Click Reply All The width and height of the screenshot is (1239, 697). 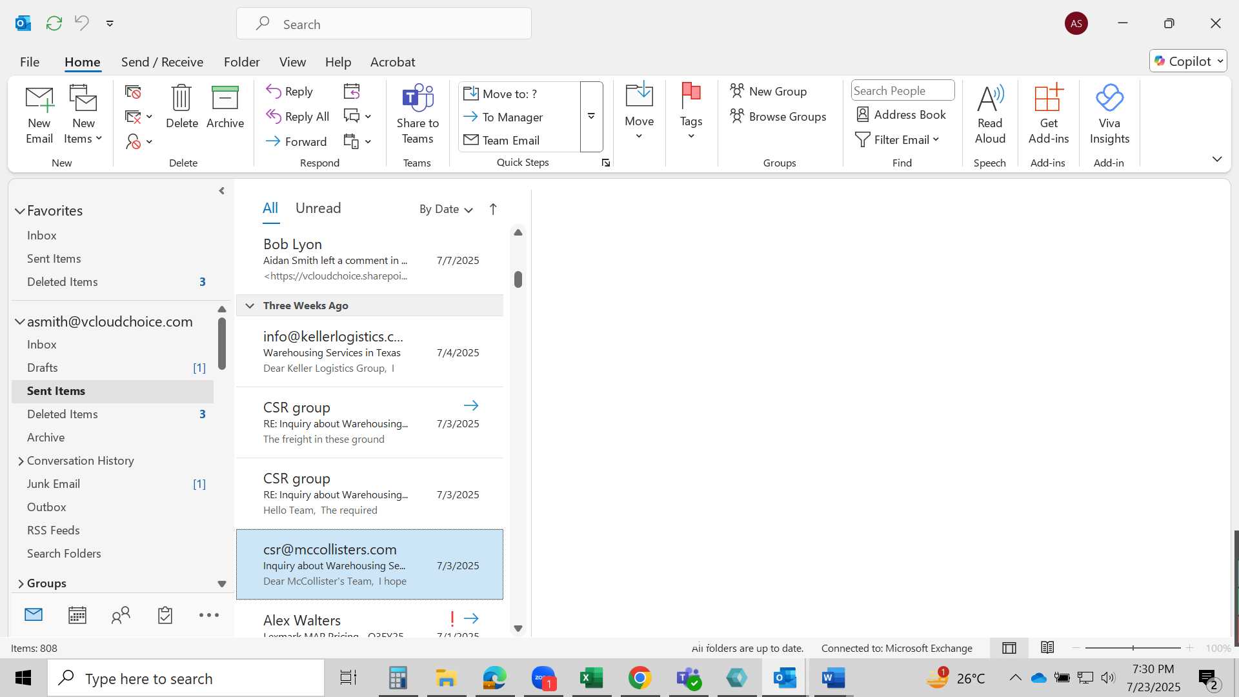298,117
